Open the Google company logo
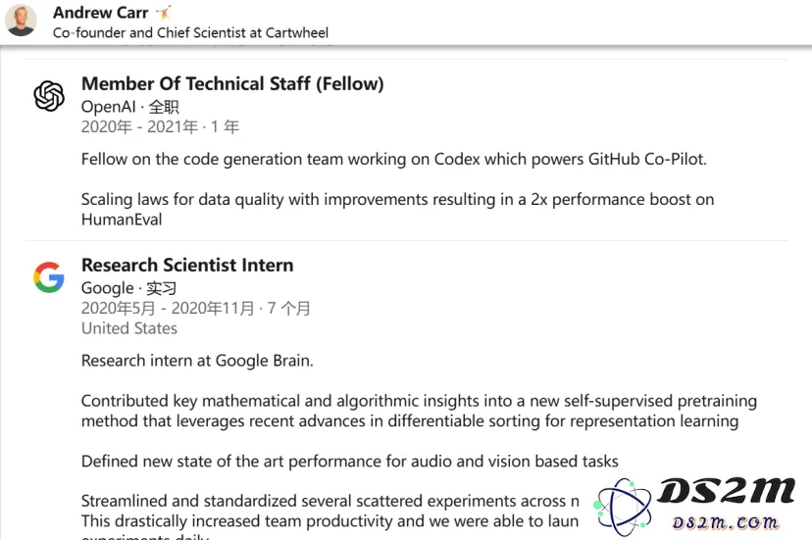 (49, 277)
